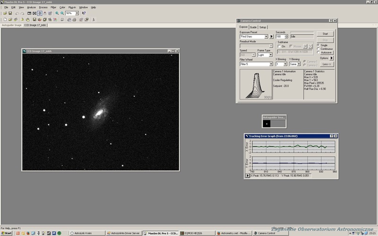Click play icon on Tracking Error Graph
Image resolution: width=378 pixels, height=236 pixels.
pyautogui.click(x=248, y=176)
